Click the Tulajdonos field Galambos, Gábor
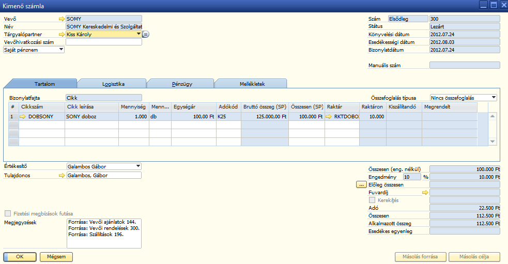The image size is (508, 264). [x=104, y=175]
